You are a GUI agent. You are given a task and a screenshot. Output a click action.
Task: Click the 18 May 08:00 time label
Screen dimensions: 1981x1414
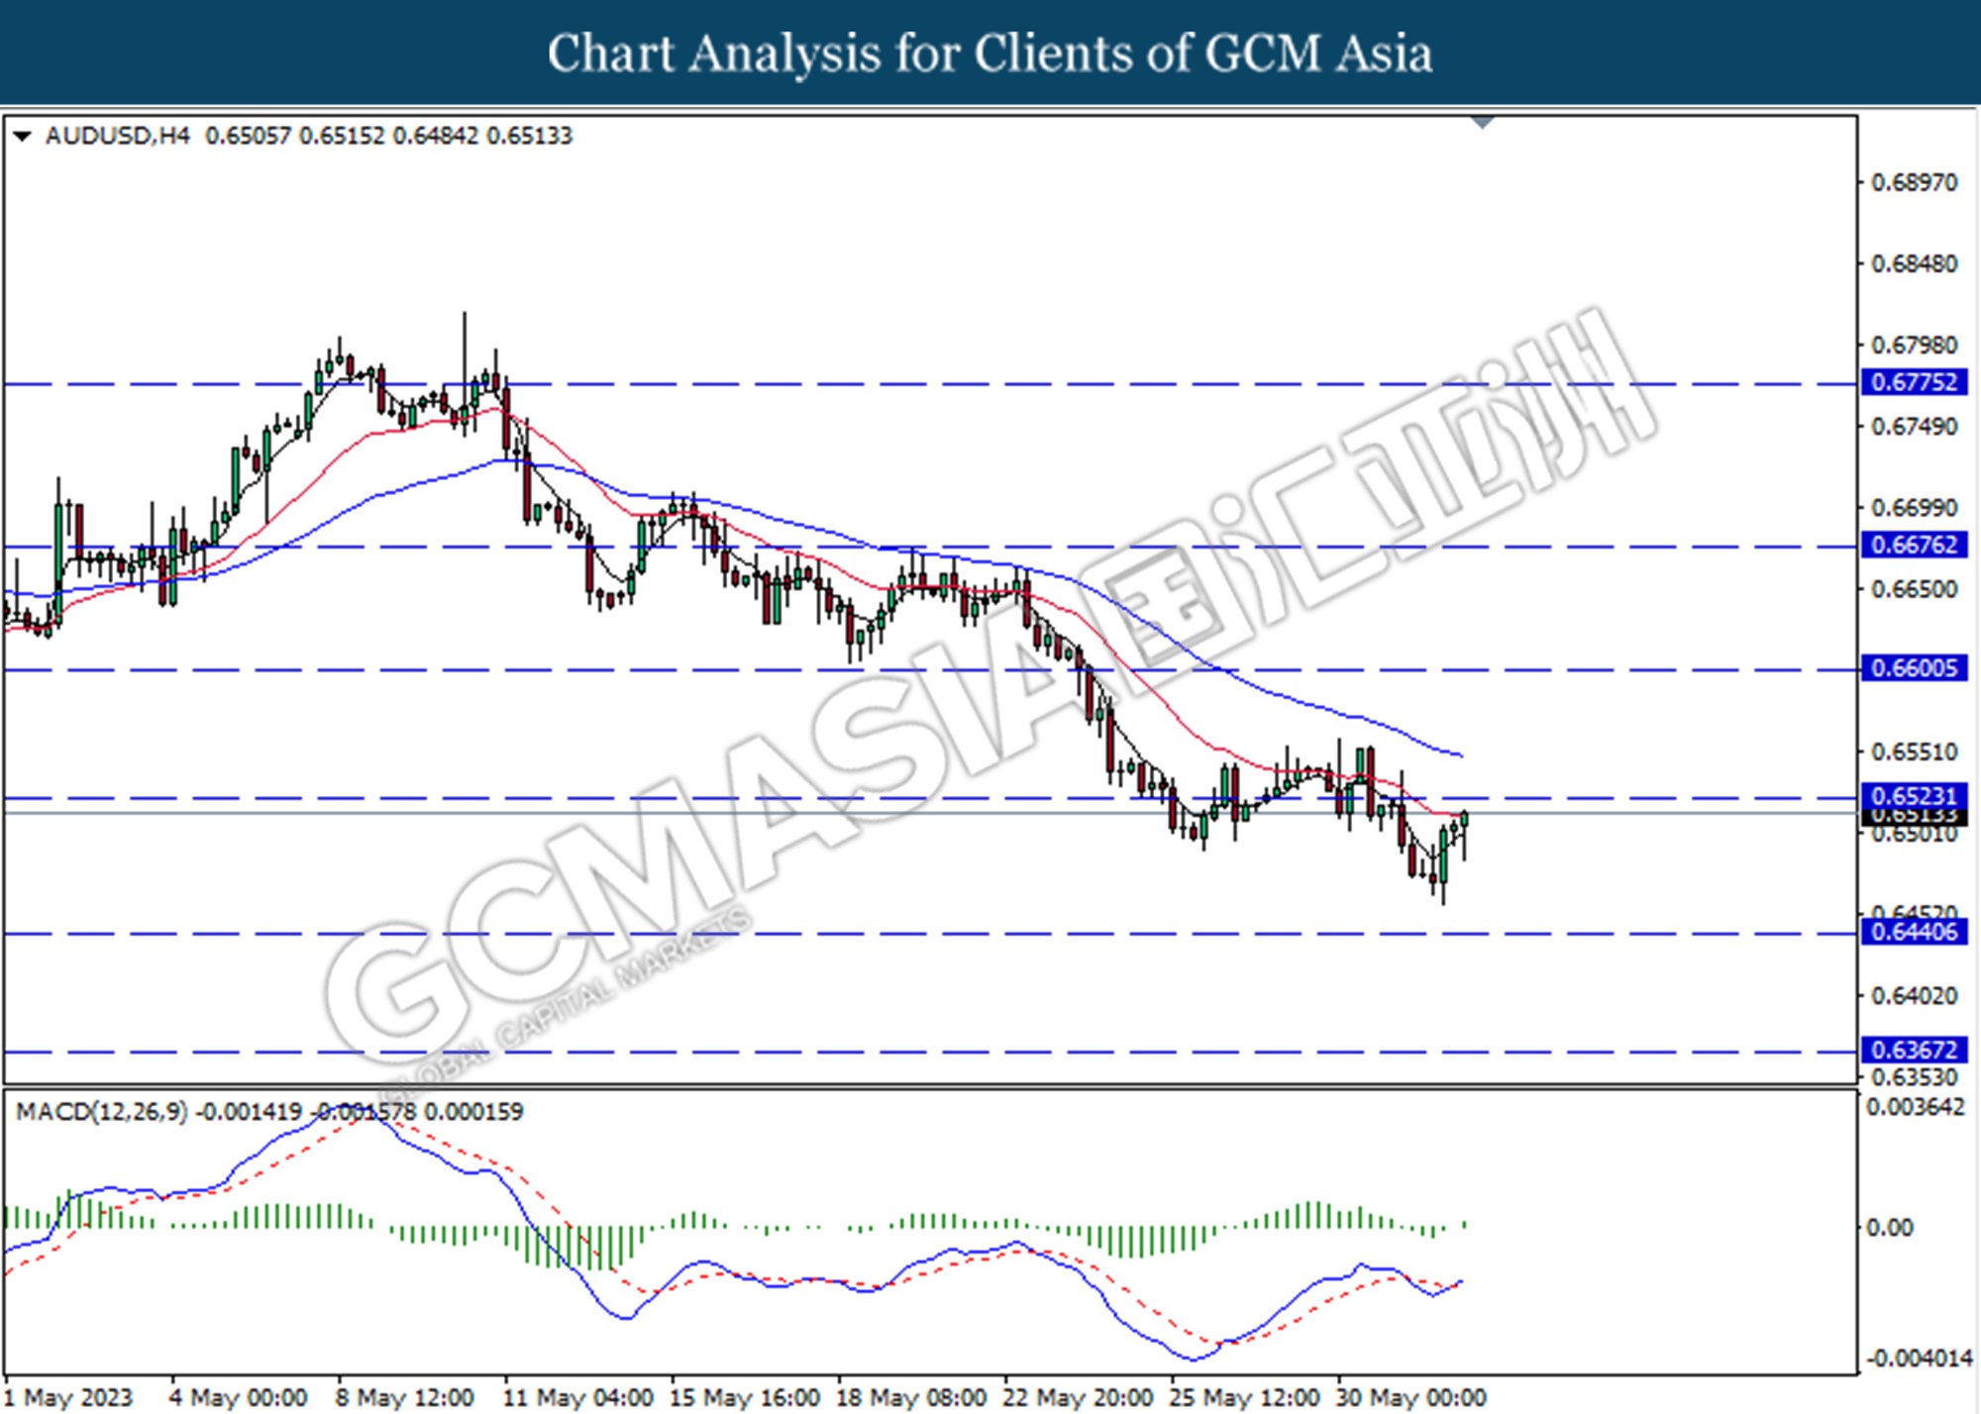tap(911, 1397)
